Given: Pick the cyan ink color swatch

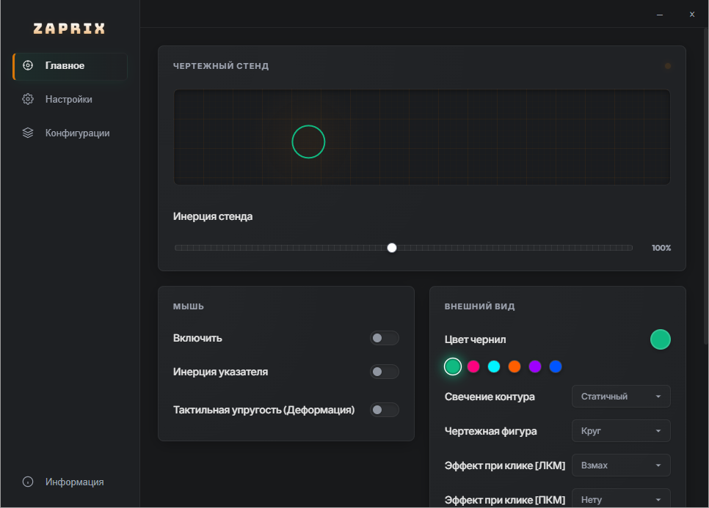Looking at the screenshot, I should (494, 367).
